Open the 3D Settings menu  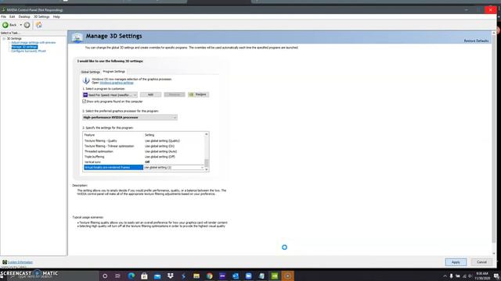pos(41,16)
